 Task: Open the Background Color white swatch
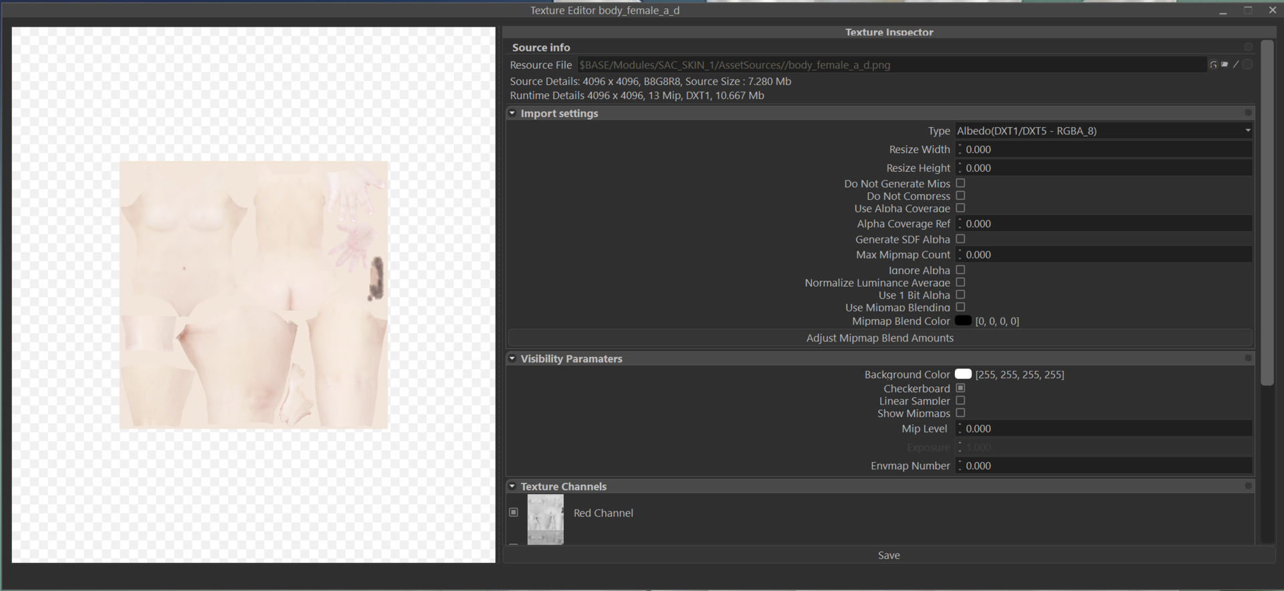tap(963, 374)
